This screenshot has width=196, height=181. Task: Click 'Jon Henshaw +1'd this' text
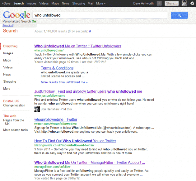click(56, 109)
